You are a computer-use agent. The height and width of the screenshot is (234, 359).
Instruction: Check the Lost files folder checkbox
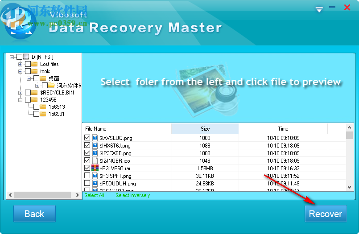[28, 64]
